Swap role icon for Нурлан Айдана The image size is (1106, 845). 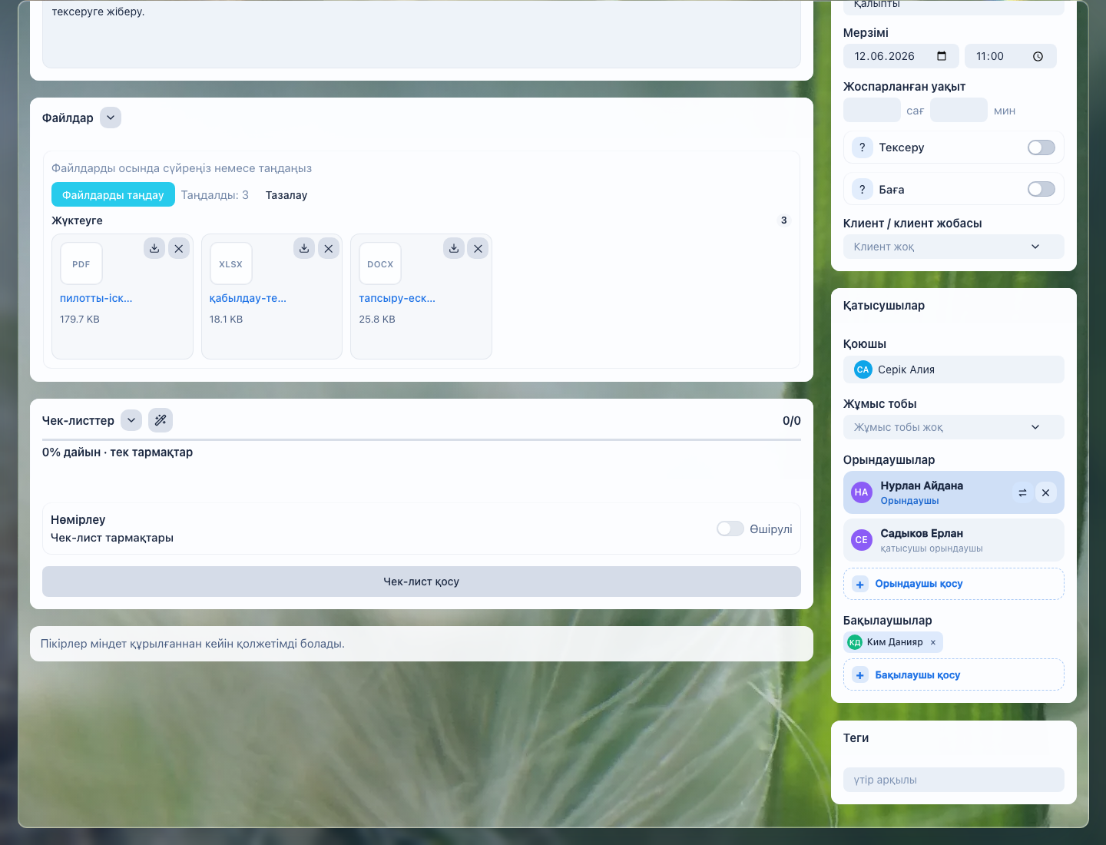coord(1022,492)
